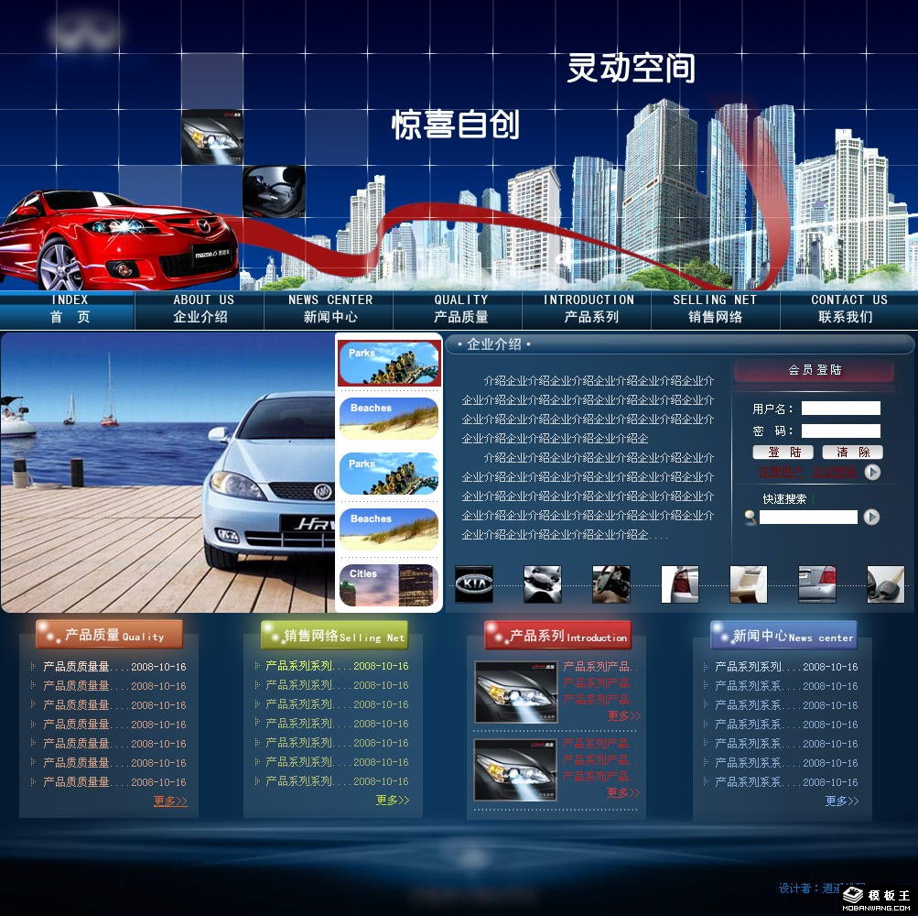The width and height of the screenshot is (918, 916).
Task: Click the 登陆 login button
Action: (x=783, y=452)
